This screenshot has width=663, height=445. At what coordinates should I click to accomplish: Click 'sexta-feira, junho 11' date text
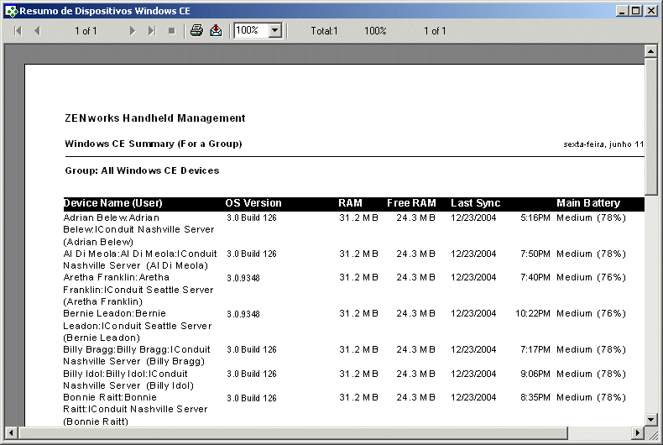pyautogui.click(x=603, y=144)
